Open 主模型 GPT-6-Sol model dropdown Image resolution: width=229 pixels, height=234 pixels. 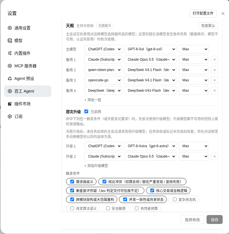pos(150,49)
